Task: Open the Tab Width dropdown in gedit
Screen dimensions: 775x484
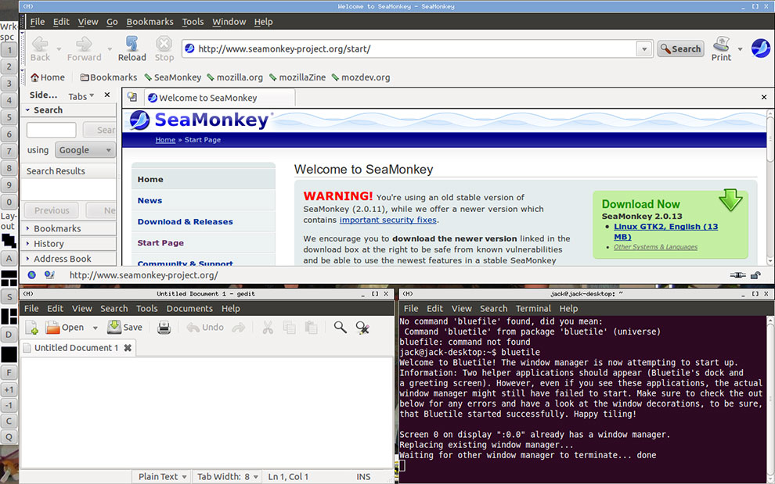Action: pyautogui.click(x=227, y=477)
